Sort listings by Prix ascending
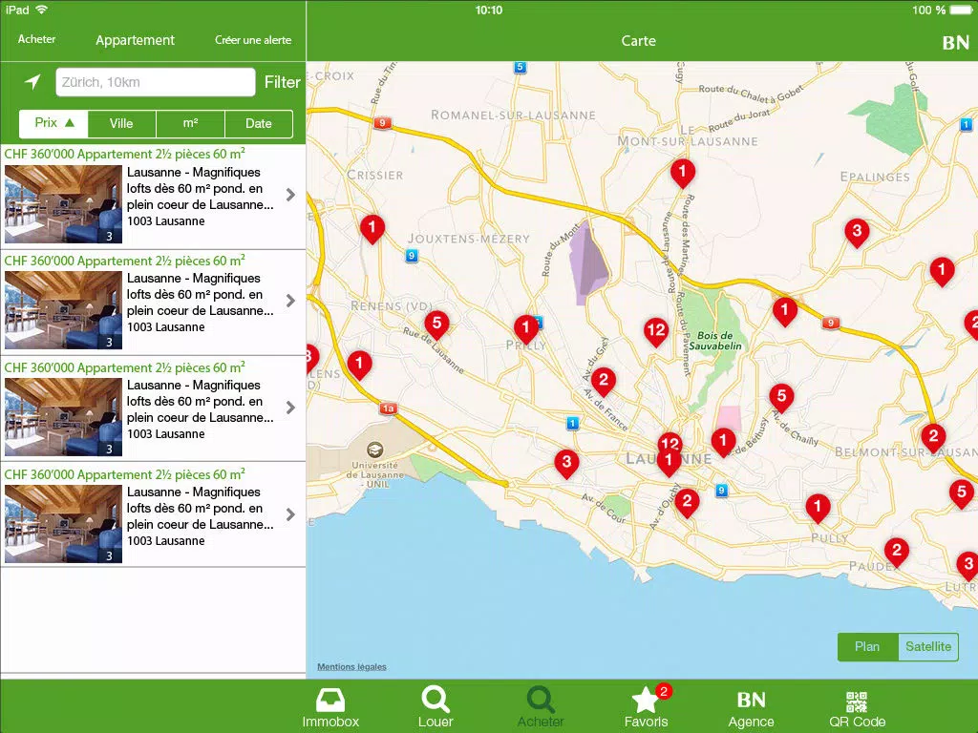The height and width of the screenshot is (733, 978). (53, 123)
